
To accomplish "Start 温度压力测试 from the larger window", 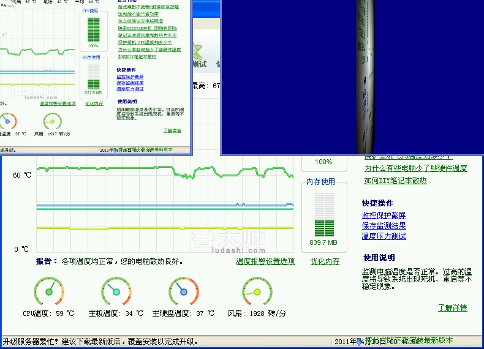I will pyautogui.click(x=384, y=236).
